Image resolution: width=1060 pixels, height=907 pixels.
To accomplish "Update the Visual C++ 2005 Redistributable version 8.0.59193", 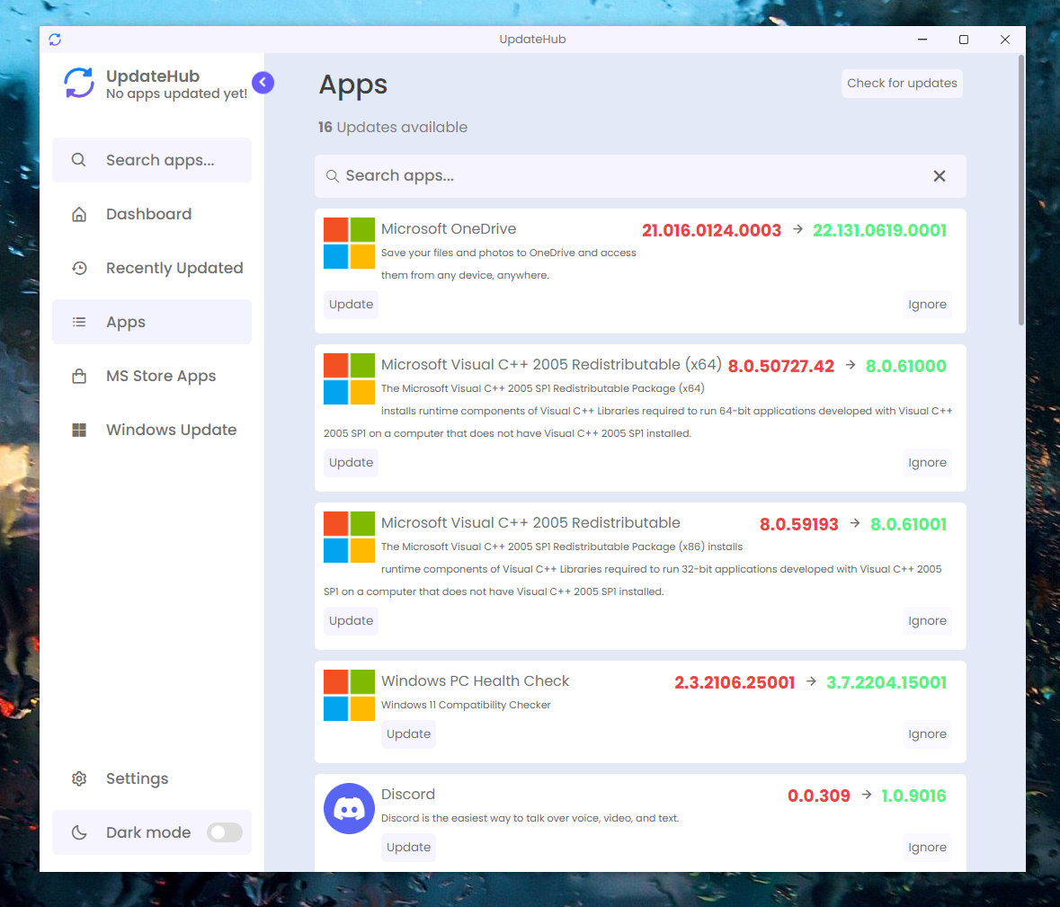I will tap(351, 620).
